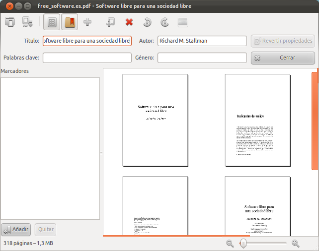Viewport: 319px width, 251px height.
Task: Click the Revertir propiedades button
Action: tap(283, 41)
